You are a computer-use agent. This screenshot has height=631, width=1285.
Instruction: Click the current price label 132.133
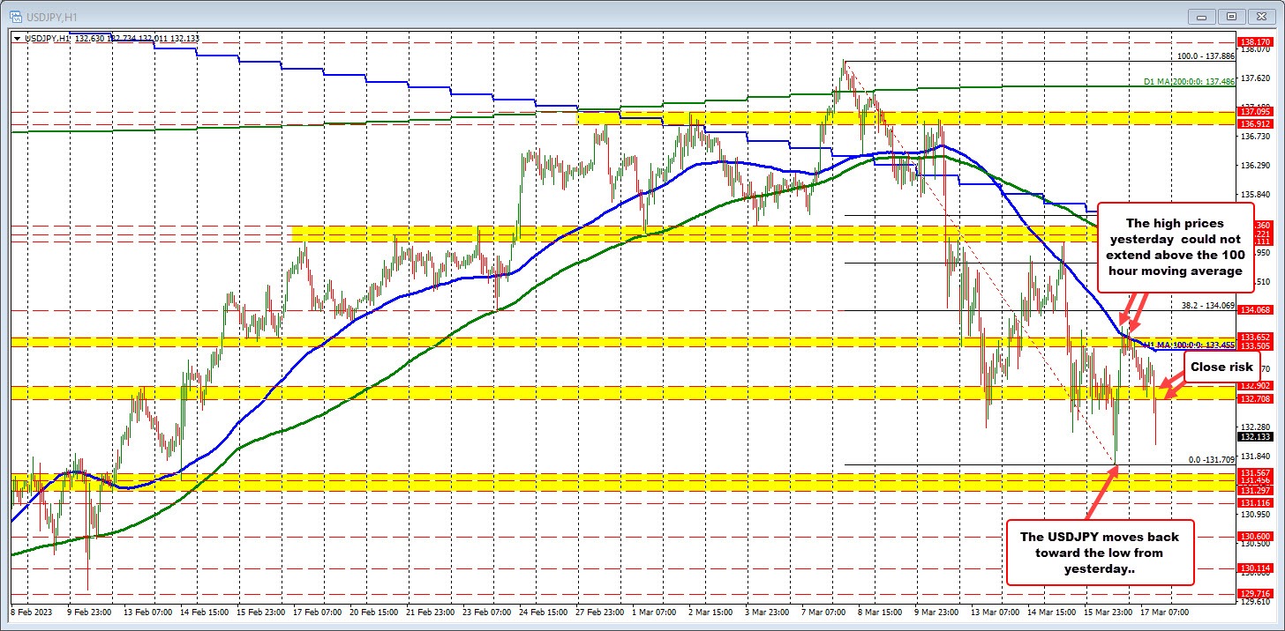1253,436
